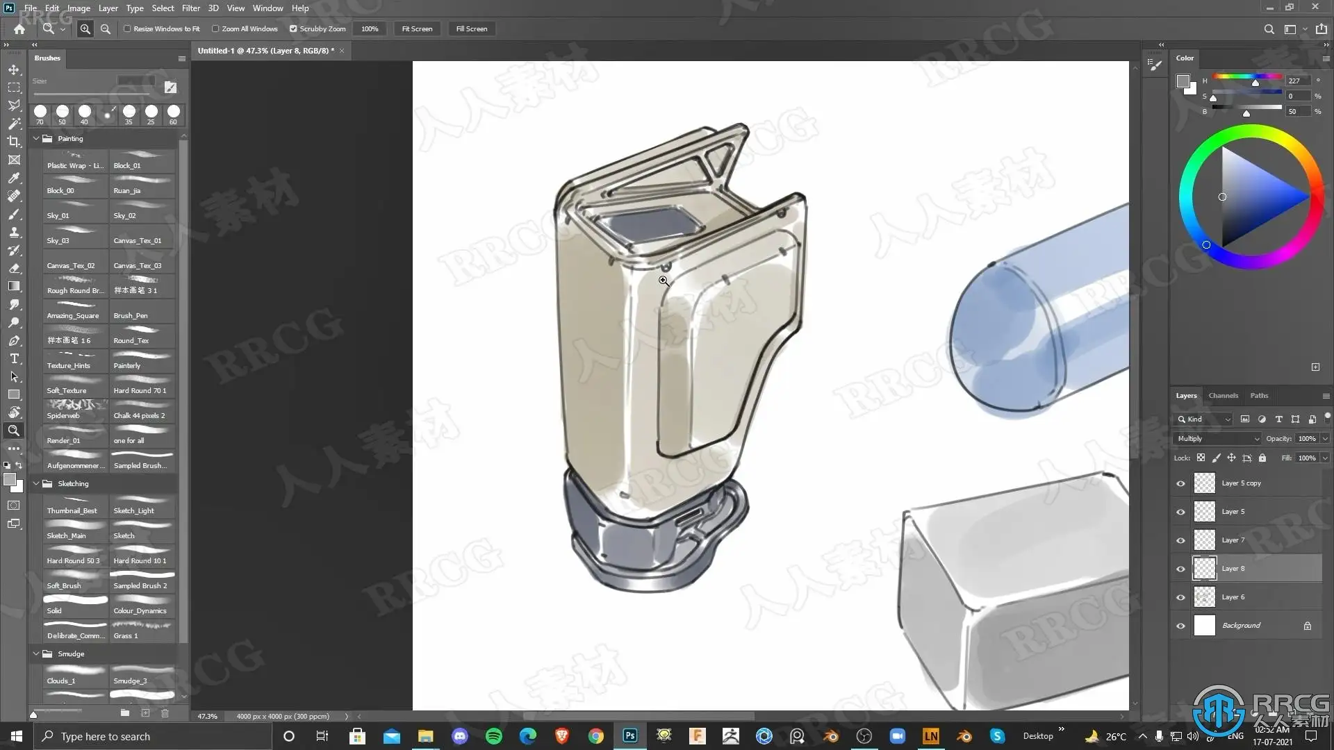Select the Move tool
Image resolution: width=1334 pixels, height=750 pixels.
[13, 69]
